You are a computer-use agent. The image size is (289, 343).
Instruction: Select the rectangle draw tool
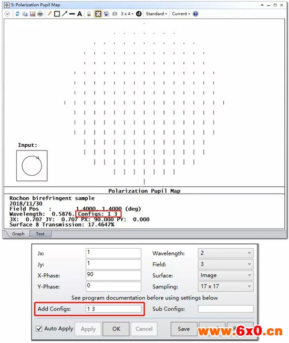(x=57, y=14)
